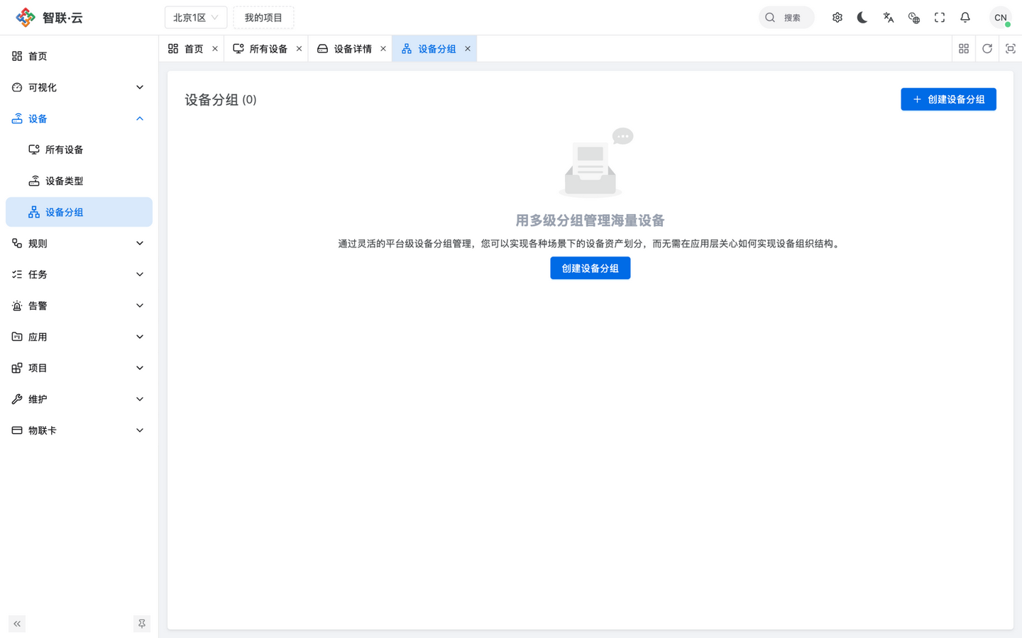1022x638 pixels.
Task: Open notifications bell
Action: pos(965,18)
